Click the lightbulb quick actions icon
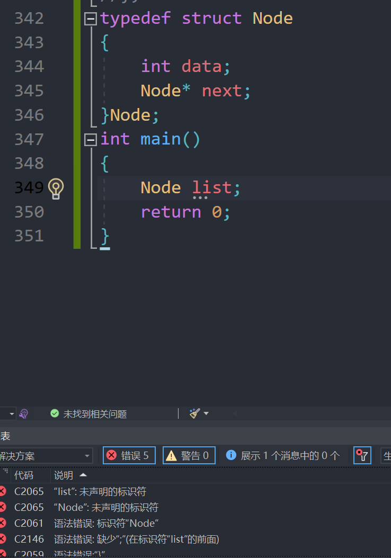The width and height of the screenshot is (391, 558). [x=56, y=188]
